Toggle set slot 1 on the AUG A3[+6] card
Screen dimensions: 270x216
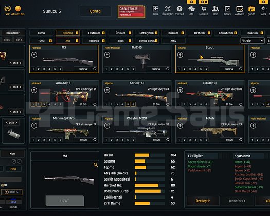coord(33,104)
